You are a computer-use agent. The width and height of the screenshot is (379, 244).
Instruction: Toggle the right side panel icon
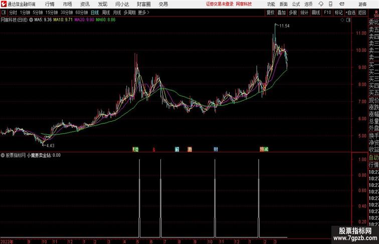click(x=348, y=20)
